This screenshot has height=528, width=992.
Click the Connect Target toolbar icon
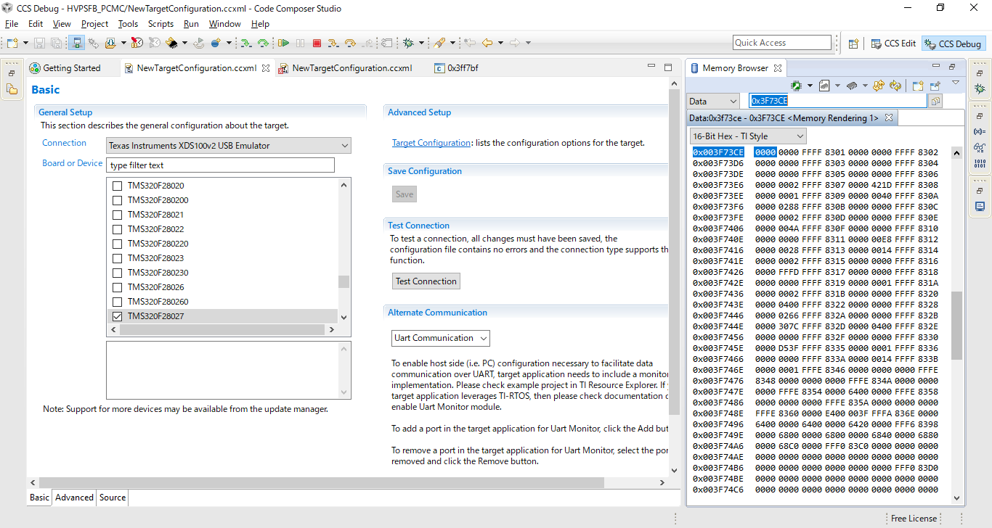tap(77, 43)
